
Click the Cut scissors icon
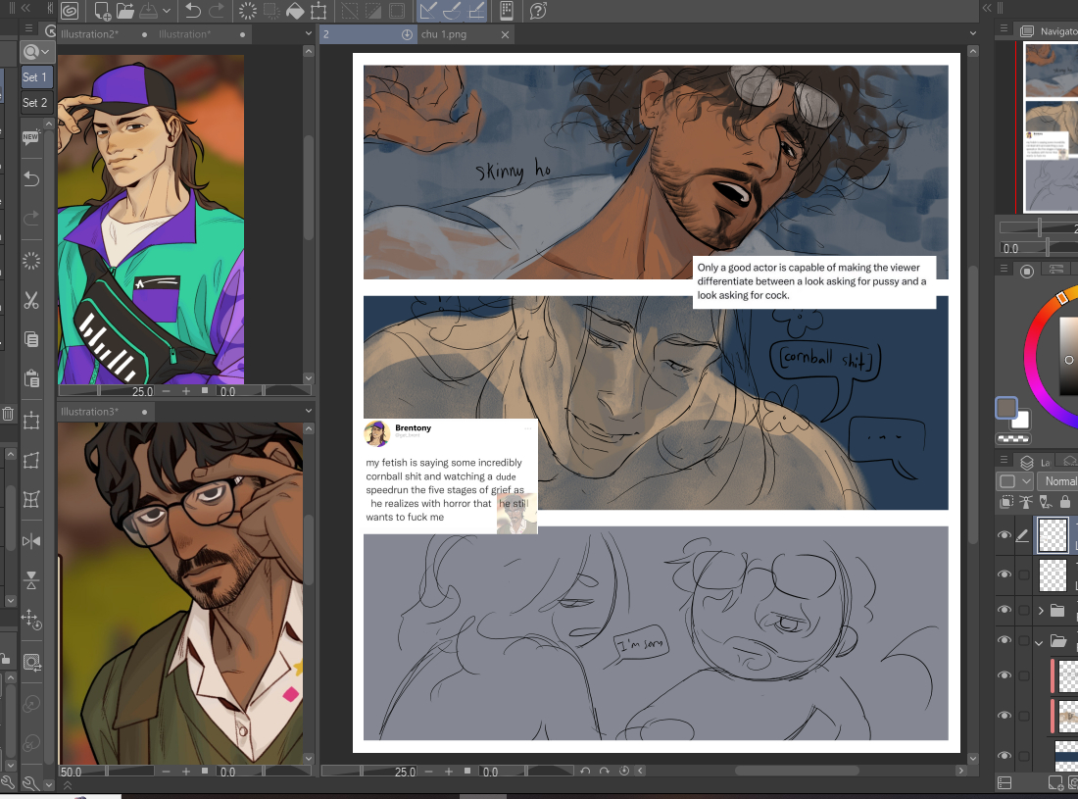[x=31, y=301]
